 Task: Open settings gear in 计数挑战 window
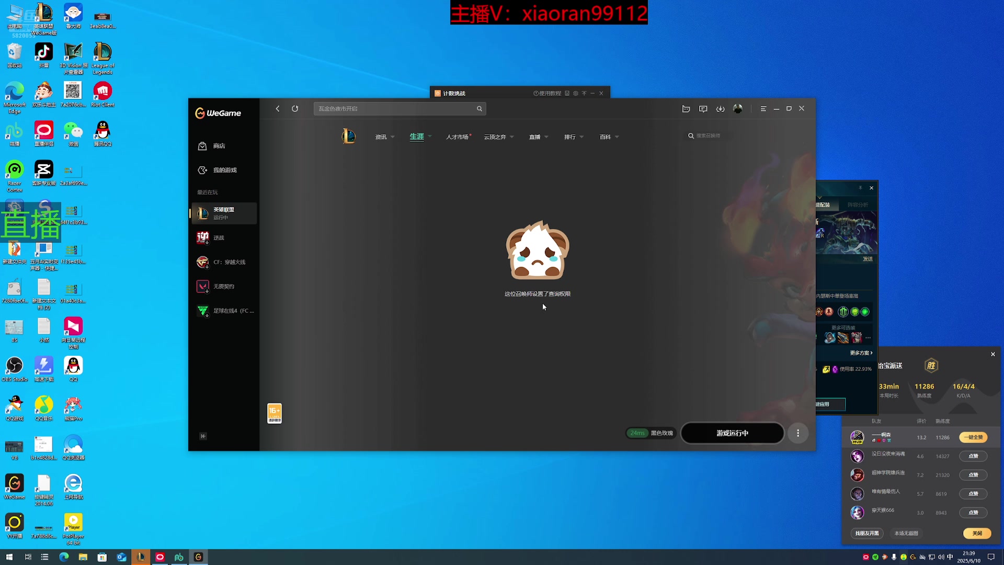(x=575, y=93)
